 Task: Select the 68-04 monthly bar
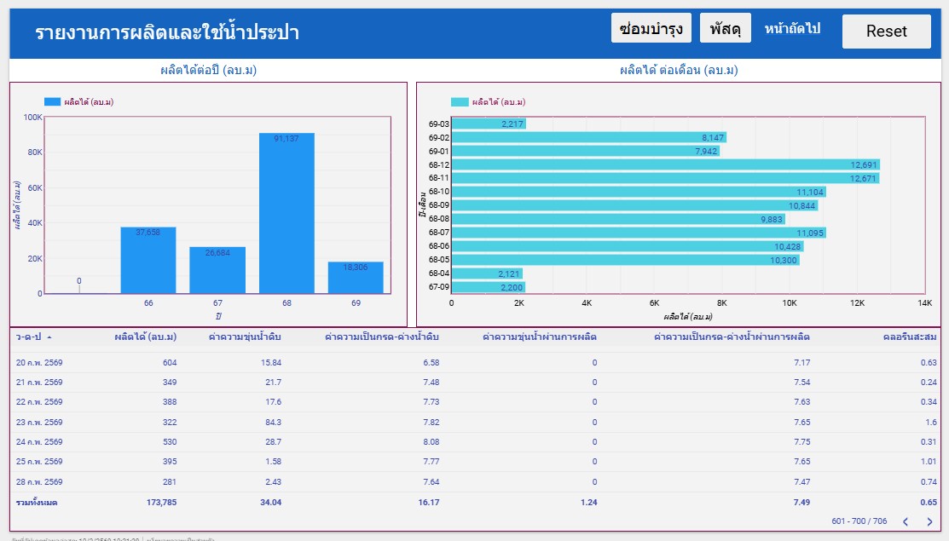pos(487,273)
